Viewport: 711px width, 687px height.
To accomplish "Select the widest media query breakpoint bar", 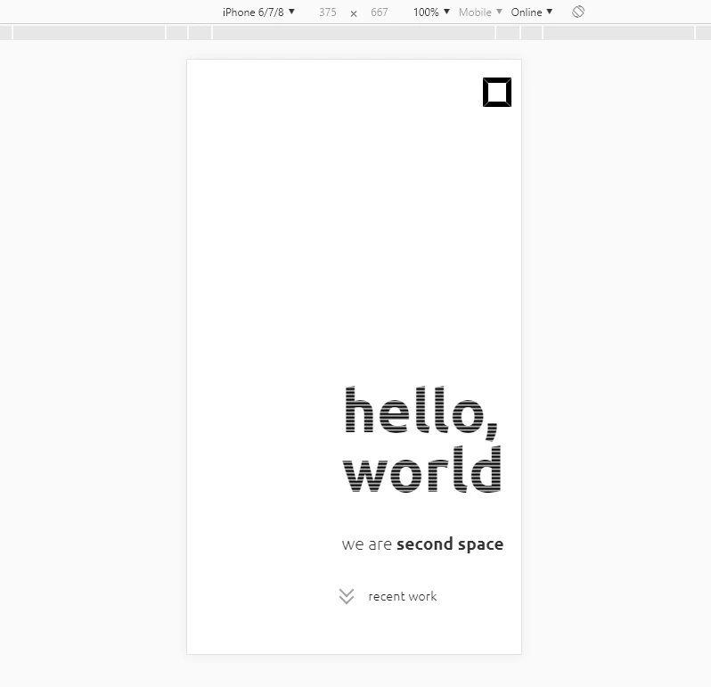I will pos(354,33).
